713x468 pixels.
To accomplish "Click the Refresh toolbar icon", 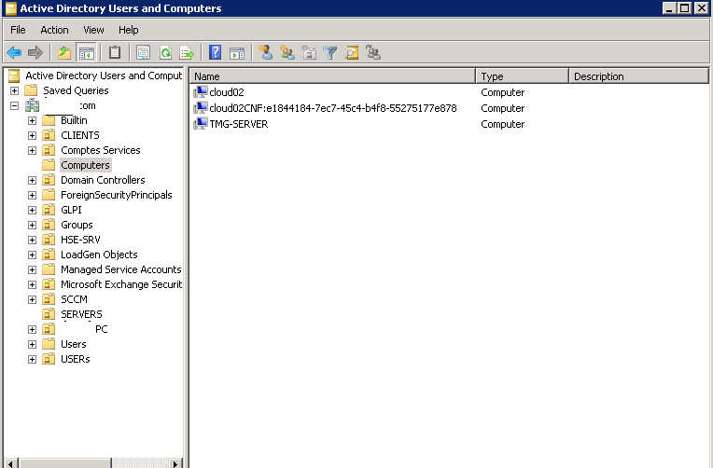I will [x=165, y=53].
